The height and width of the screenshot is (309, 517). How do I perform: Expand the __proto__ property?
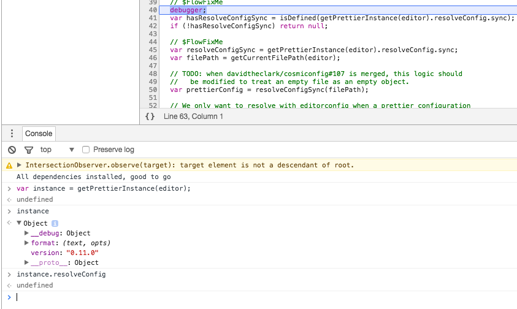pyautogui.click(x=26, y=262)
